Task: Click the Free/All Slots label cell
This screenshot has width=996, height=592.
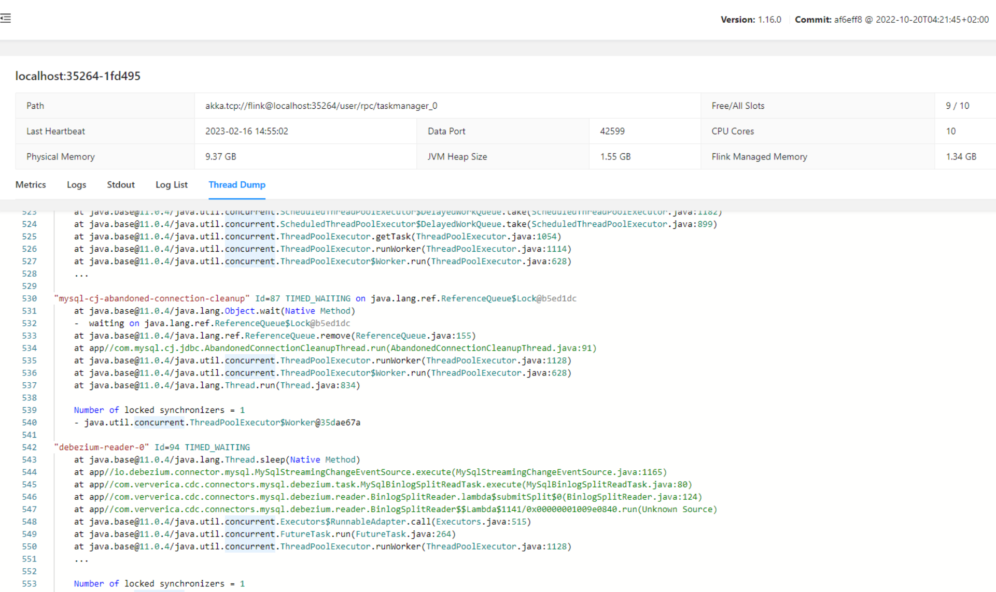Action: tap(818, 106)
